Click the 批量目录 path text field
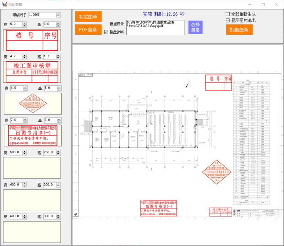The image size is (284, 246). point(155,27)
